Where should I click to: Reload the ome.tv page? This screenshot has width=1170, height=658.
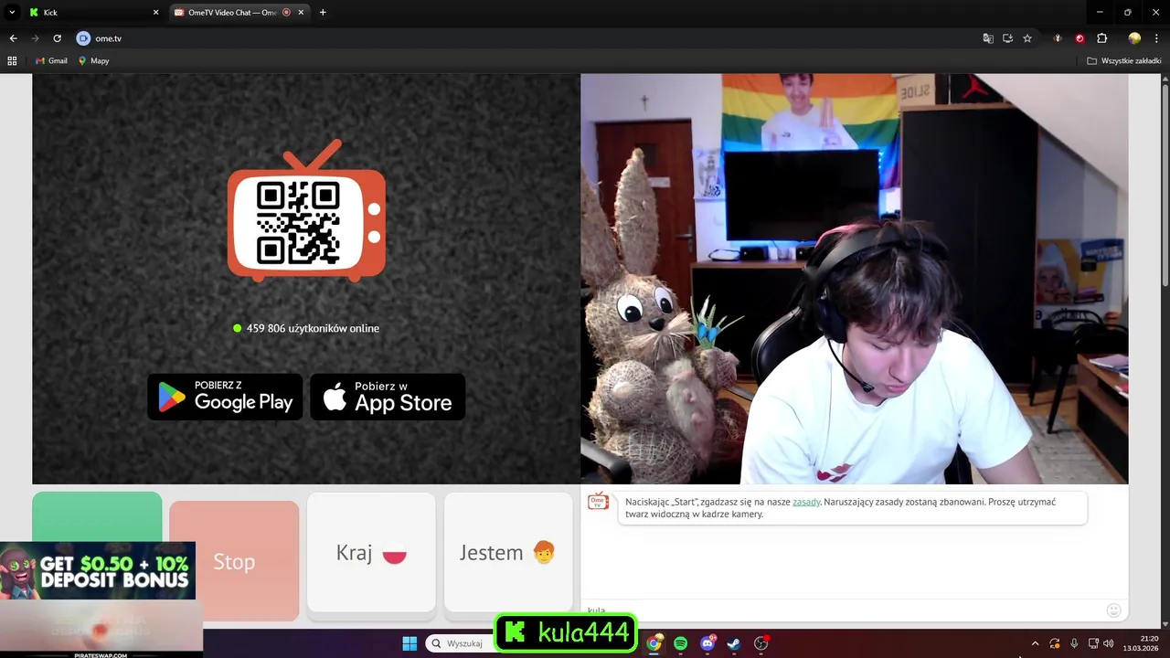pyautogui.click(x=57, y=38)
